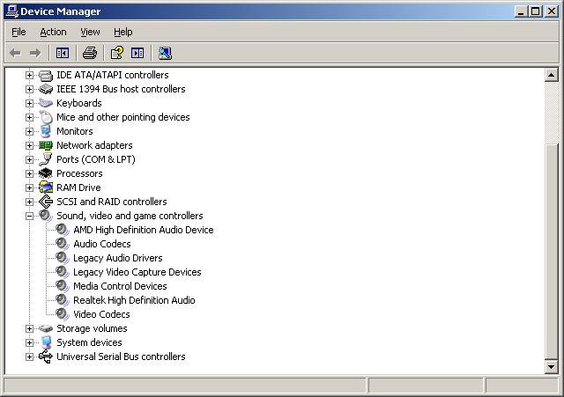Image resolution: width=564 pixels, height=397 pixels.
Task: Expand the Keyboards node
Action: click(29, 103)
